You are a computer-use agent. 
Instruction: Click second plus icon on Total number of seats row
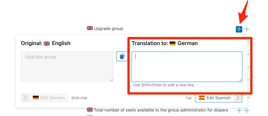pos(247,111)
